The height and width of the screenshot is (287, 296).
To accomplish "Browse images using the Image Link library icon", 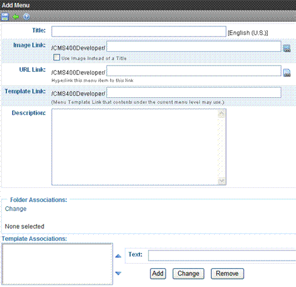I will pos(287,49).
